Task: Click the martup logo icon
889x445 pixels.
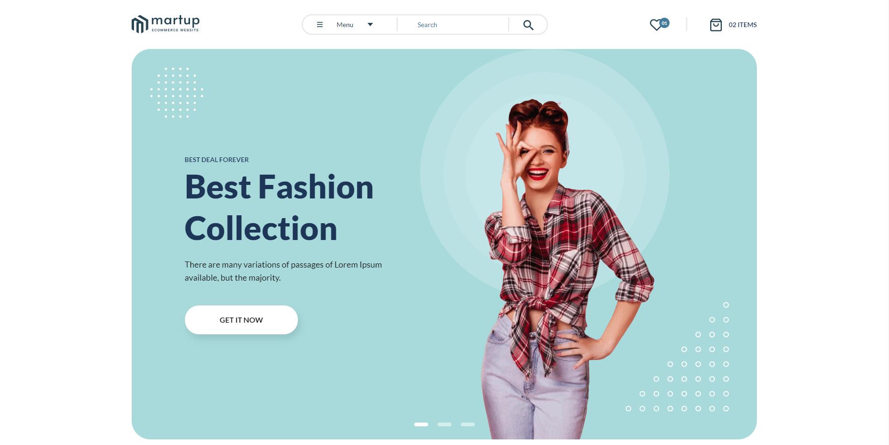Action: click(x=139, y=24)
